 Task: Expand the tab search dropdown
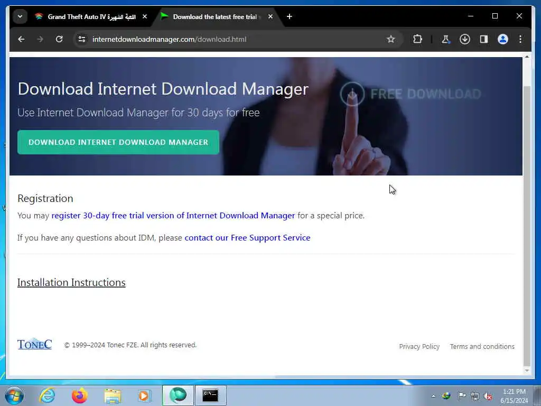click(20, 16)
